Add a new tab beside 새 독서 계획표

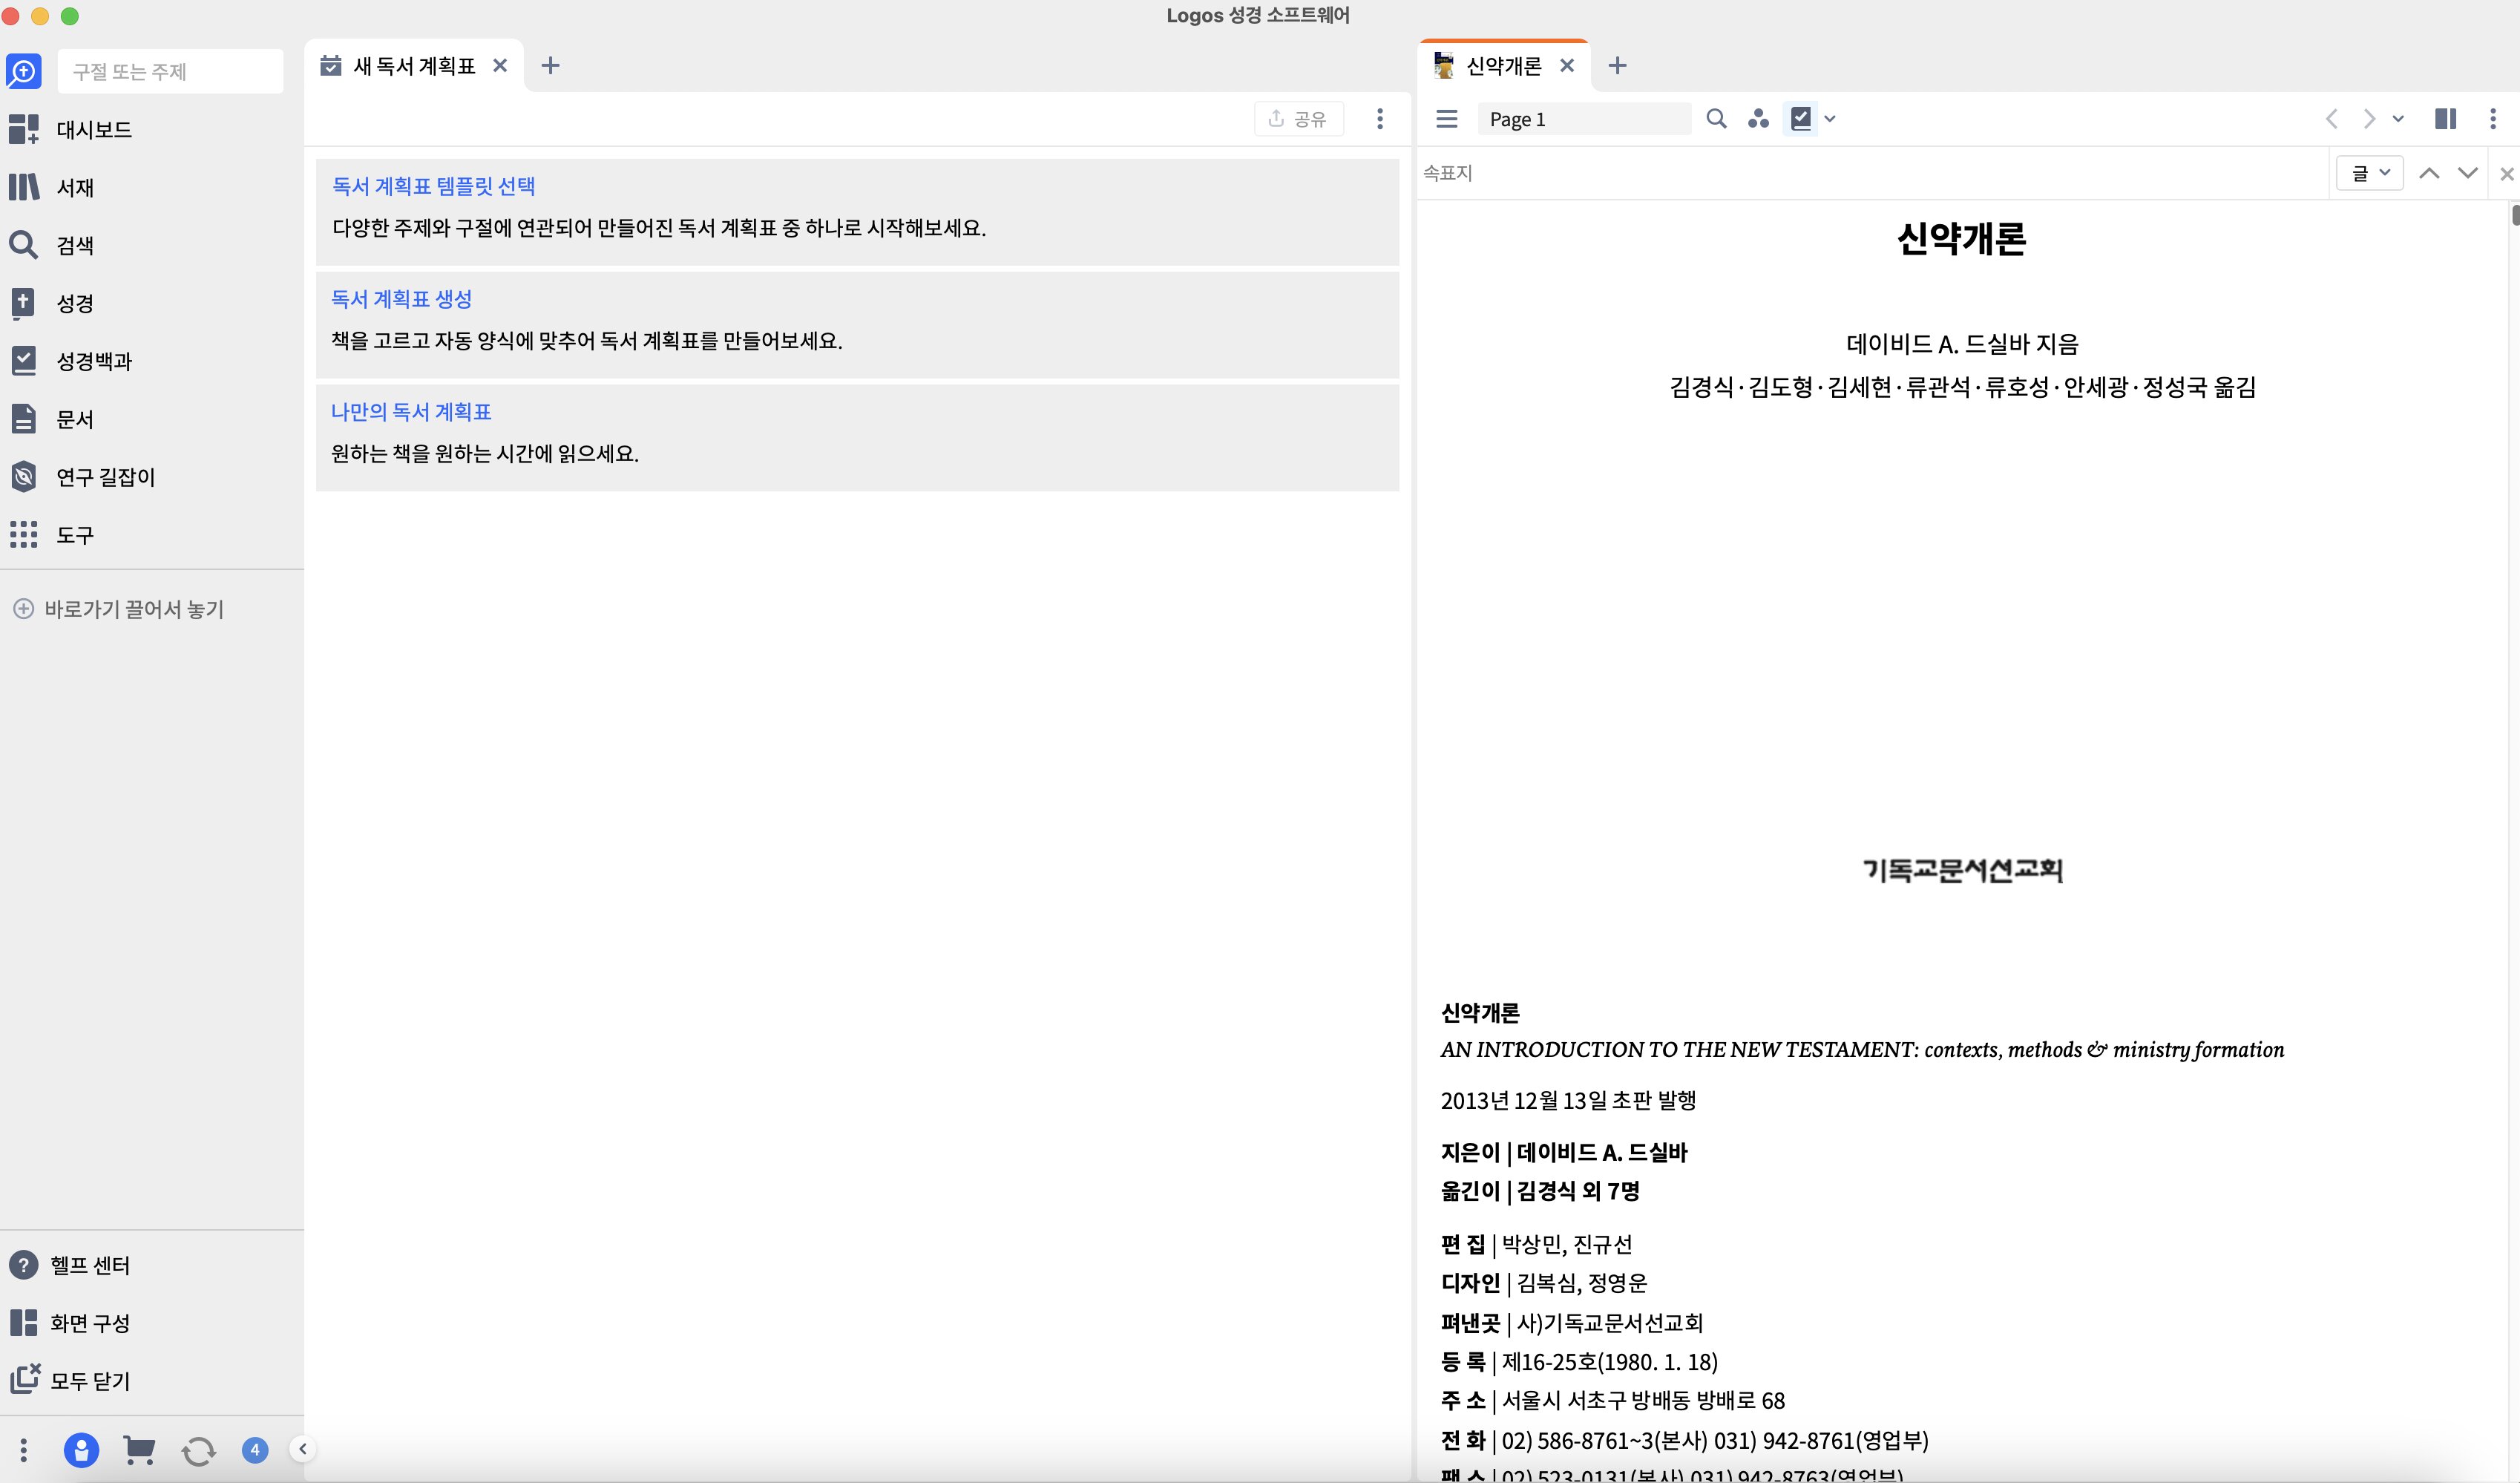[x=550, y=66]
